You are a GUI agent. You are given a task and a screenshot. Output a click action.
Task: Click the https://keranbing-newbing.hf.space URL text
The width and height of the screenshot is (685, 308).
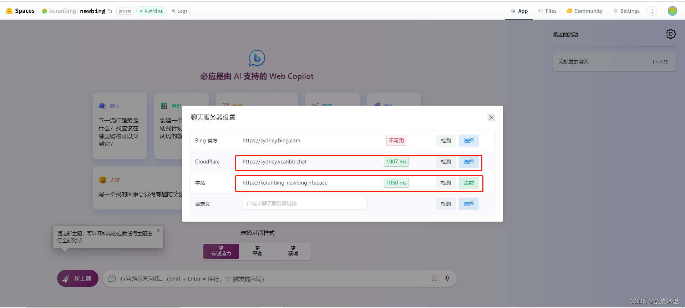coord(285,183)
